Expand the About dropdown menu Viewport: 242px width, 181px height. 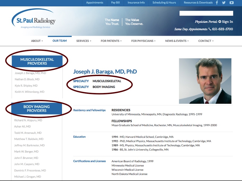click(x=37, y=41)
